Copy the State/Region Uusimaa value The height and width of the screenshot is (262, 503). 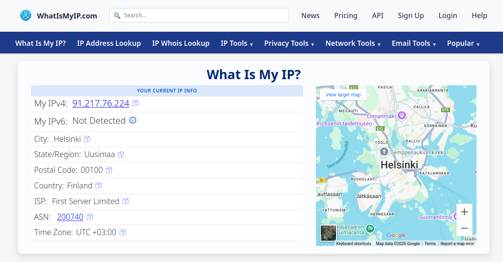[121, 154]
